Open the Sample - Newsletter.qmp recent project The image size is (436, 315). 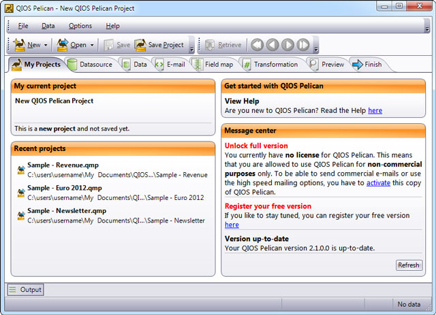point(67,210)
